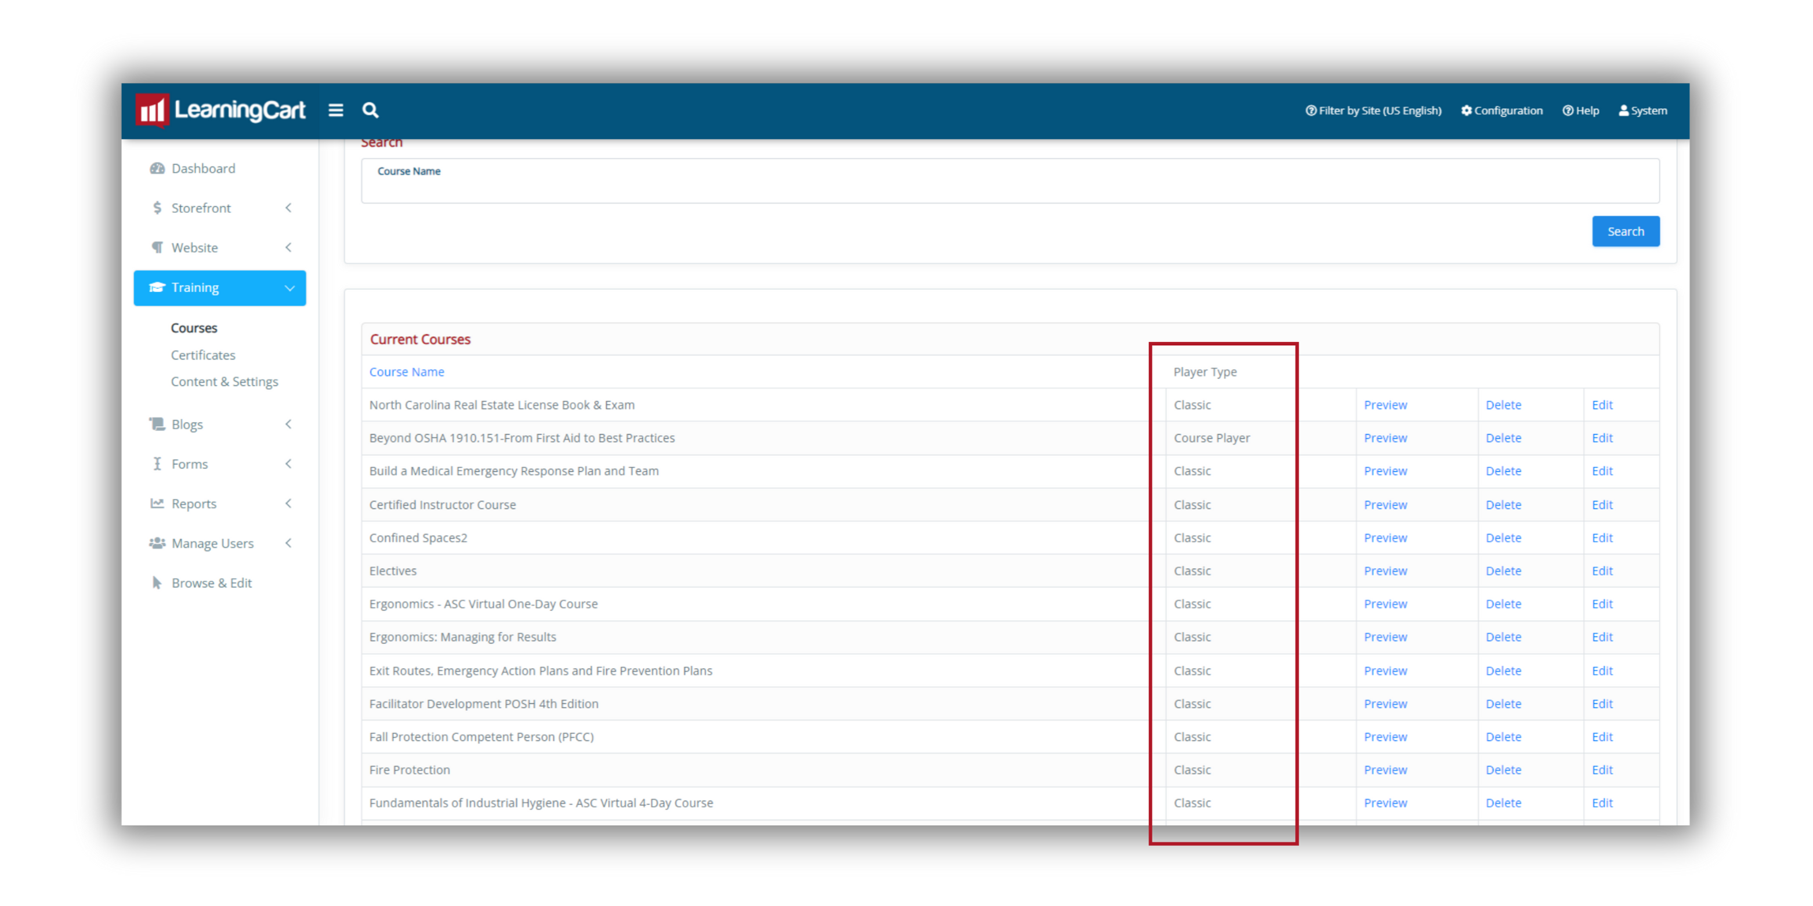Edit the Electives course
Image resolution: width=1813 pixels, height=906 pixels.
pos(1602,571)
